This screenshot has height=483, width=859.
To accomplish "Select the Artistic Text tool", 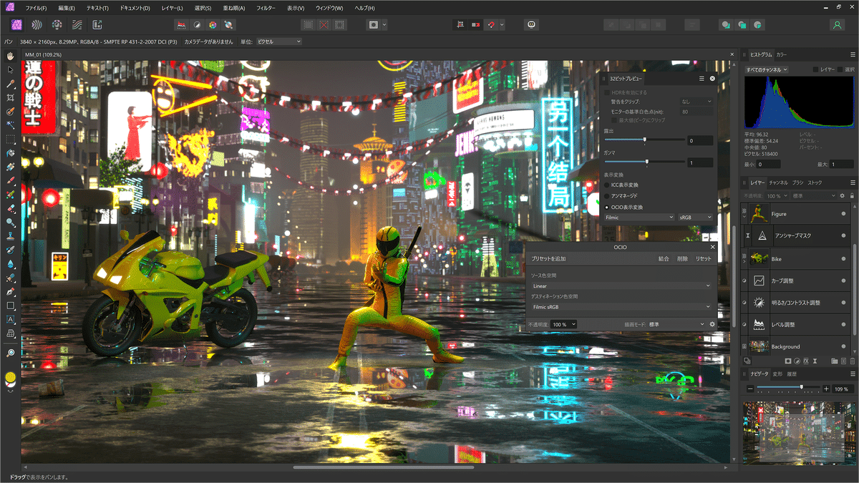I will point(10,320).
